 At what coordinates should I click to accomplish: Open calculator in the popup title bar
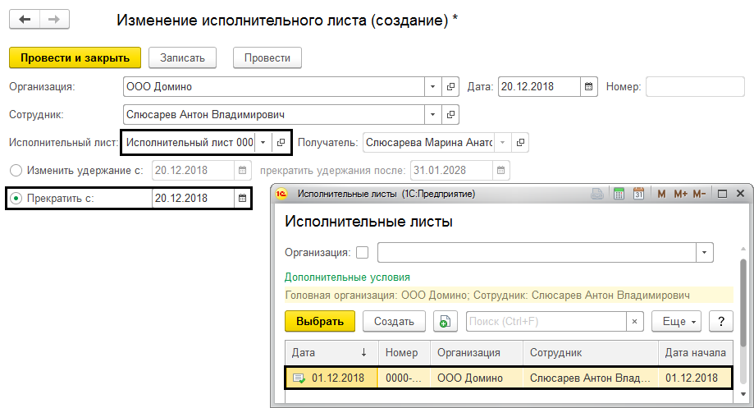pos(618,194)
